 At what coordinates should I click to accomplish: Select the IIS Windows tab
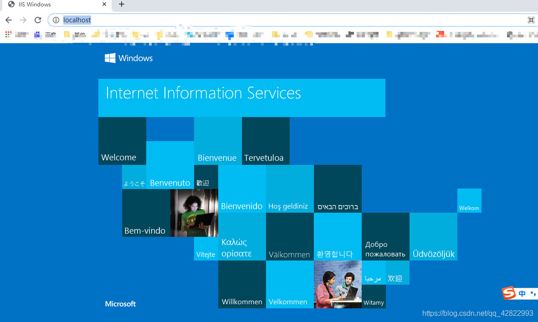click(56, 5)
